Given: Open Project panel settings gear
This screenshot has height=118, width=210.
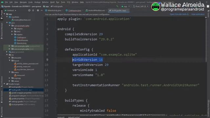Looking at the screenshot, I should (x=38, y=10).
